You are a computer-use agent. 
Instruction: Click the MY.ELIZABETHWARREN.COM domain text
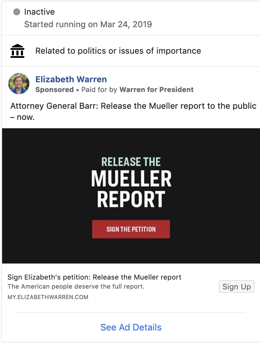[x=48, y=297]
